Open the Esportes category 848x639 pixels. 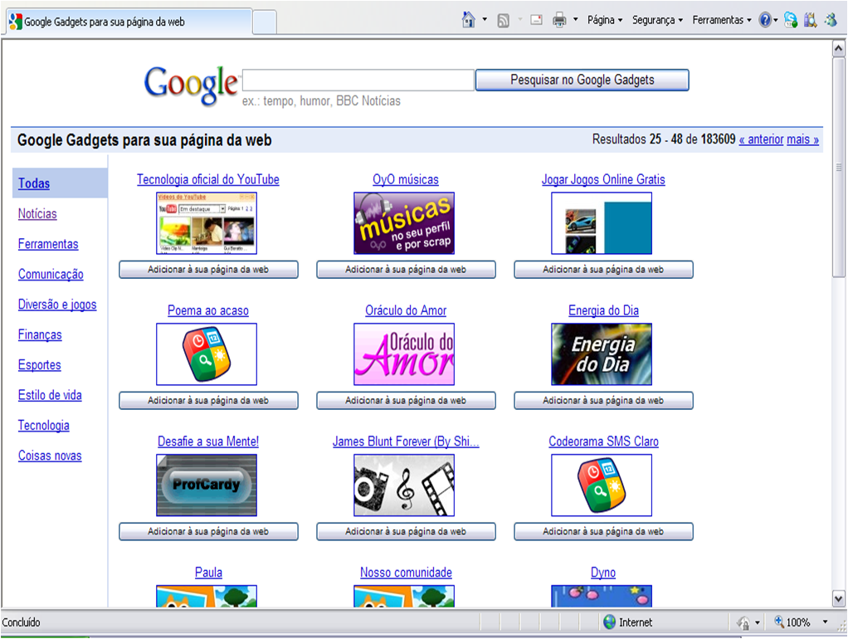[40, 365]
